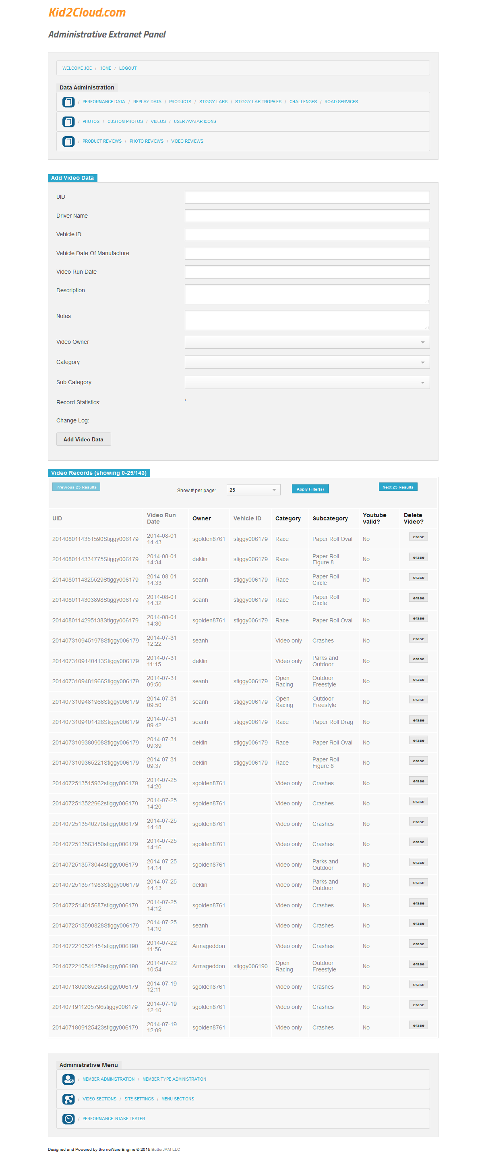Open the Video Owner dropdown
This screenshot has height=1152, width=486.
tap(307, 342)
